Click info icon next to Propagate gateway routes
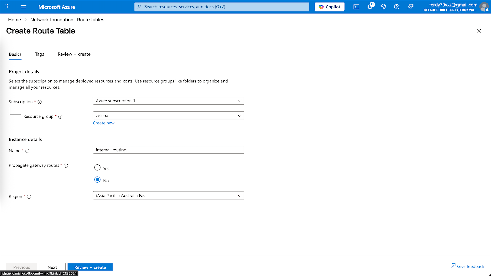 point(66,166)
